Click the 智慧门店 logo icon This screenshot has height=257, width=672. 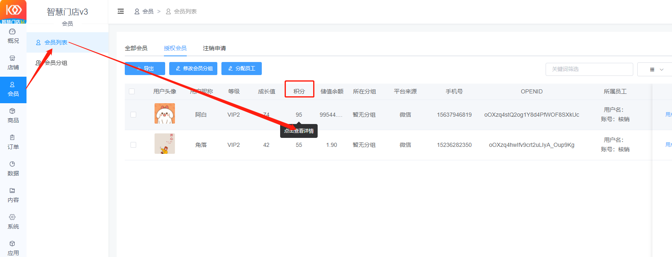click(x=13, y=12)
